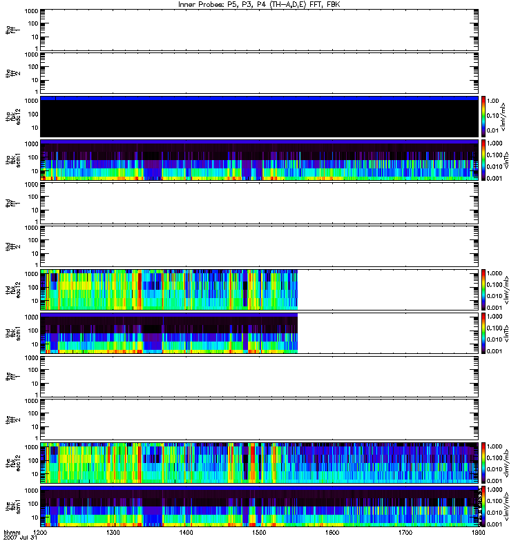This screenshot has width=518, height=552.
Task: Select the thd fbk edc12 spectrogram data
Action: (x=169, y=290)
